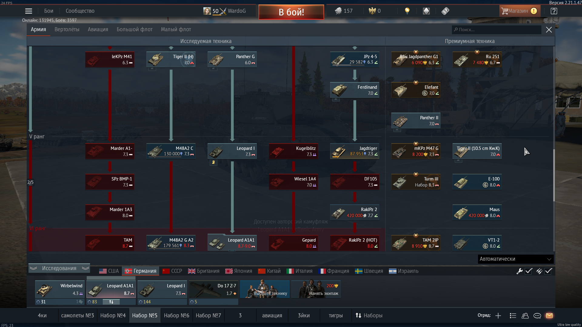This screenshot has width=582, height=327.
Task: Select the Япония nation tab
Action: (x=239, y=271)
